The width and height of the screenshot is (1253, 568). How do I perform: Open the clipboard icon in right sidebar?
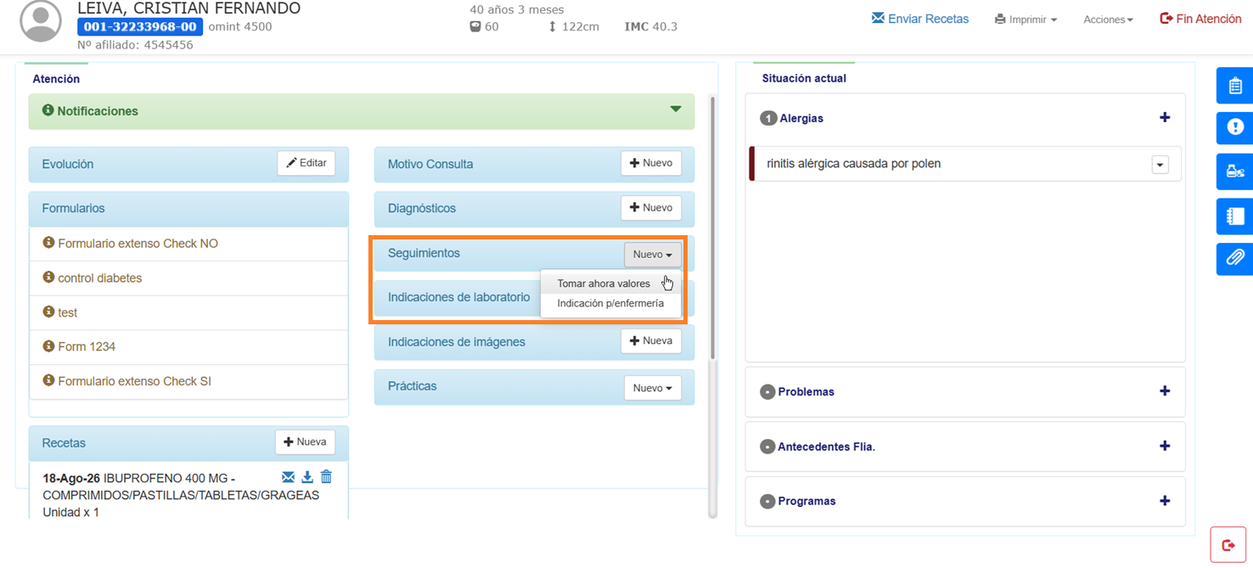pos(1234,86)
